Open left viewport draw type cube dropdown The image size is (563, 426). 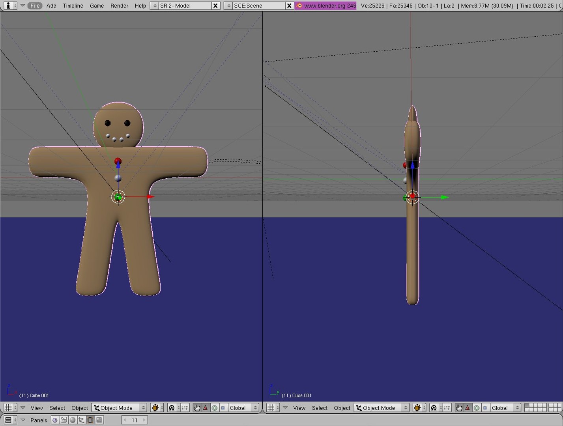tap(157, 408)
